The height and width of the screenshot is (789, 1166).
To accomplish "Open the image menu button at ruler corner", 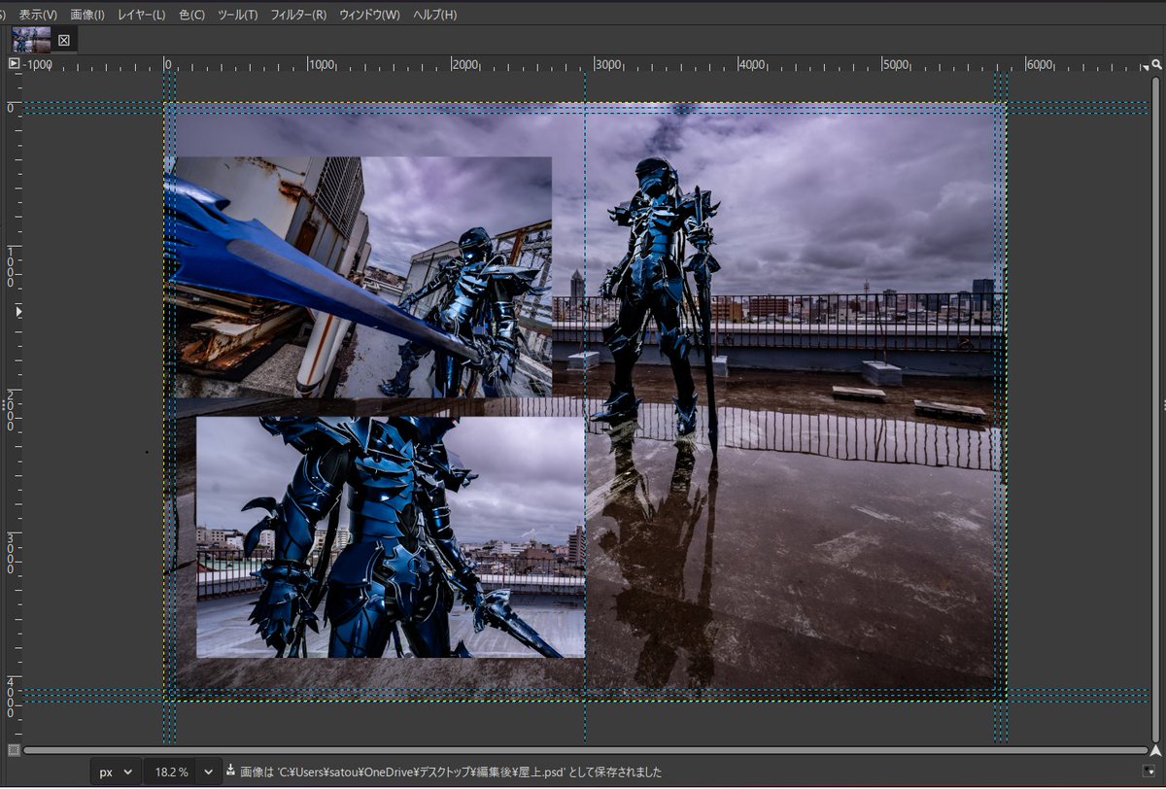I will [x=14, y=63].
